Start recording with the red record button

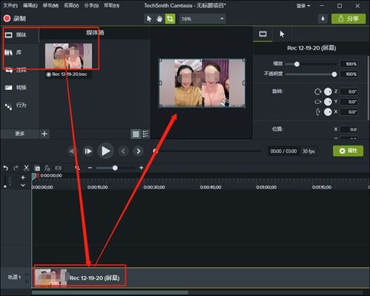tap(7, 19)
